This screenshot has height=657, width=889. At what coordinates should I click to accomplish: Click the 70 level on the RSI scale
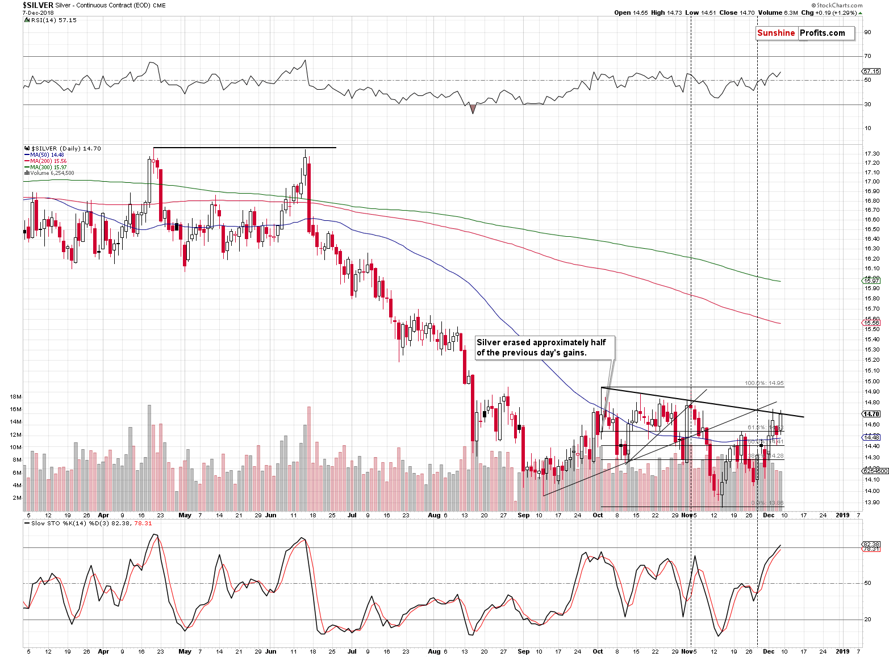coord(867,56)
